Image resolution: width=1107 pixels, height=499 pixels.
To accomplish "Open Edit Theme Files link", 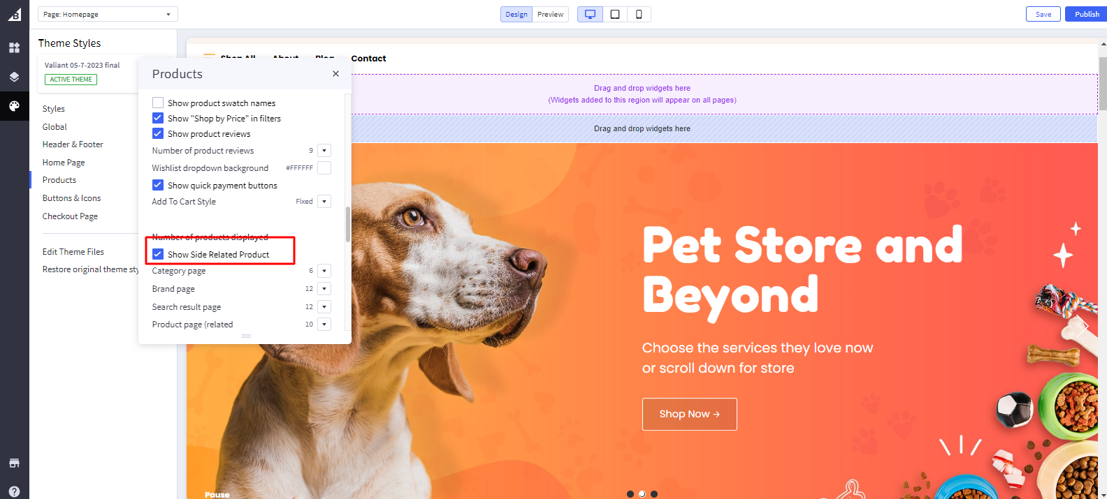I will click(x=73, y=252).
